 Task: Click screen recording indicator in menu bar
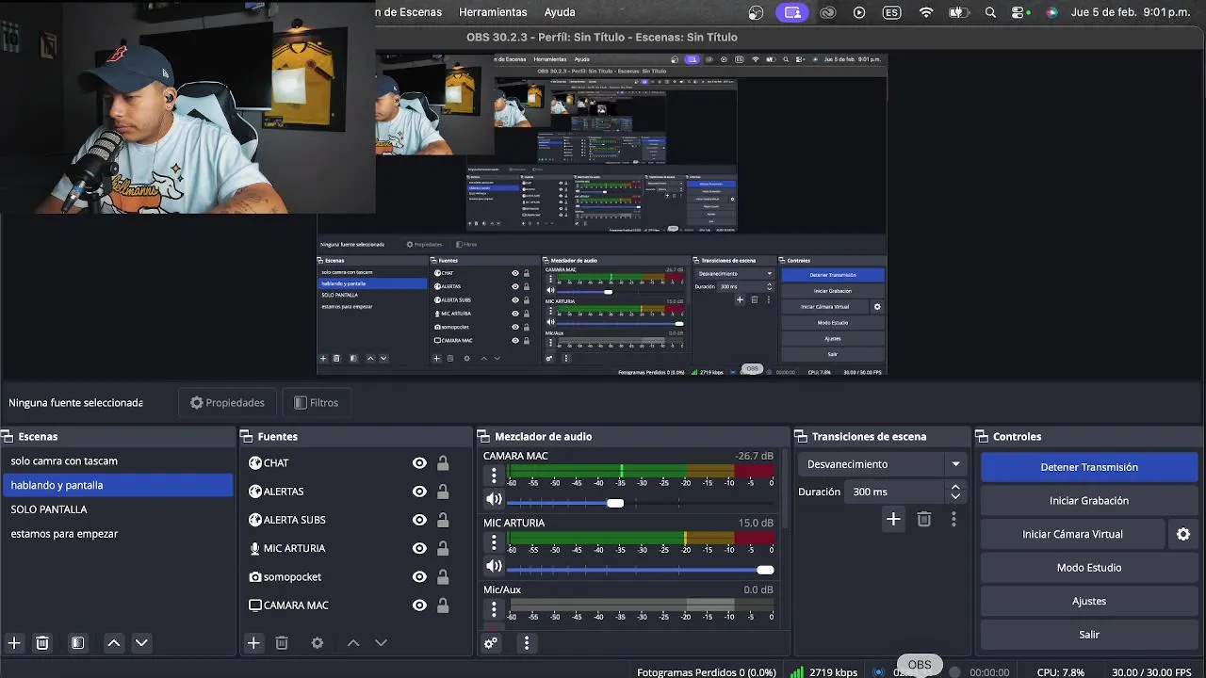point(792,12)
